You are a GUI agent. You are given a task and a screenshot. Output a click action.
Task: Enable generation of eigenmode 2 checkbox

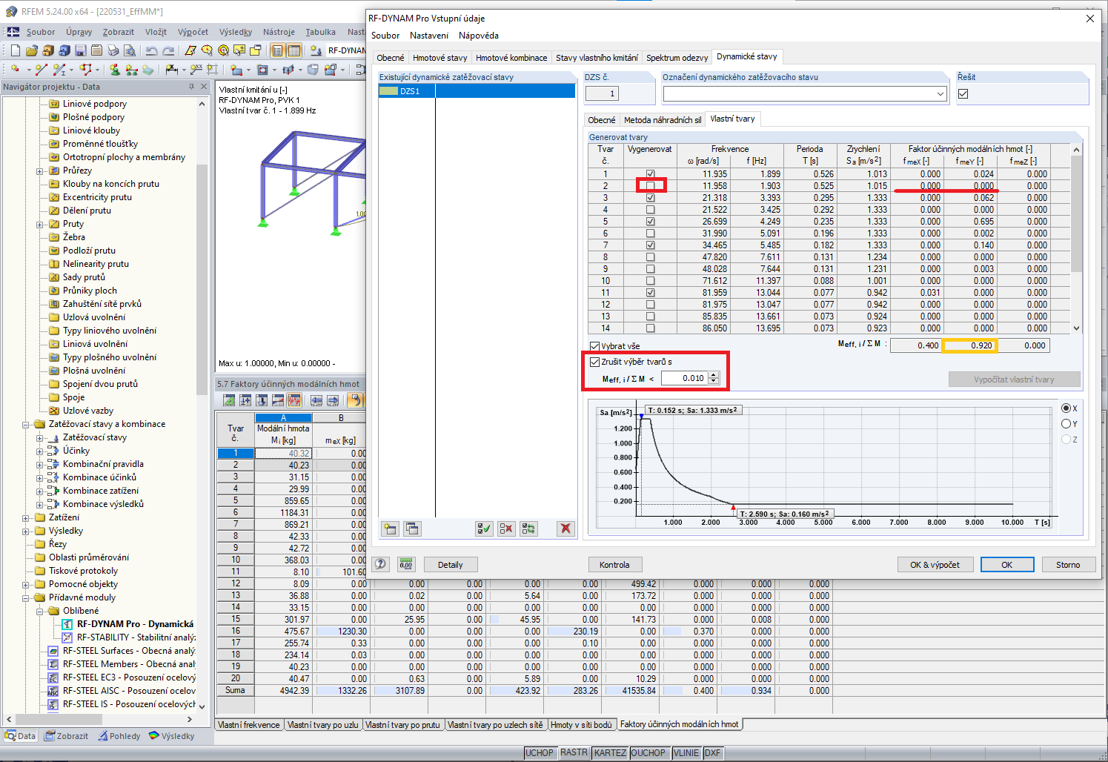click(x=650, y=186)
